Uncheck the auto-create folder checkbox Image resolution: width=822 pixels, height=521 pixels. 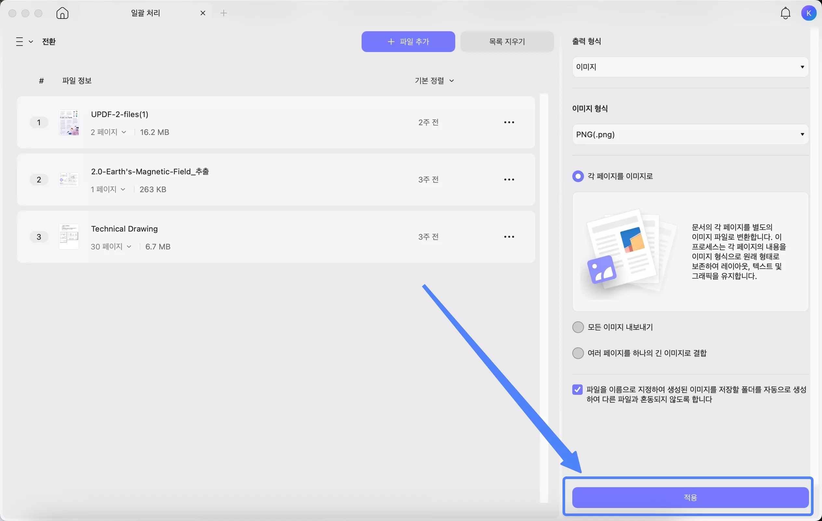(x=577, y=390)
